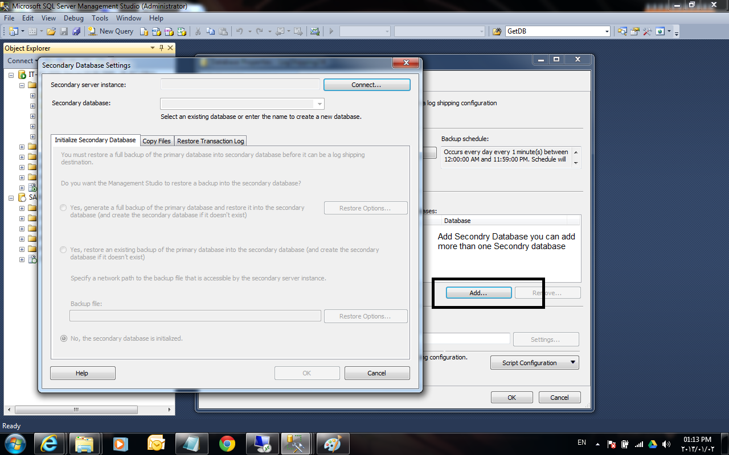Click the New Project toolbar icon
The width and height of the screenshot is (729, 455).
[x=13, y=31]
